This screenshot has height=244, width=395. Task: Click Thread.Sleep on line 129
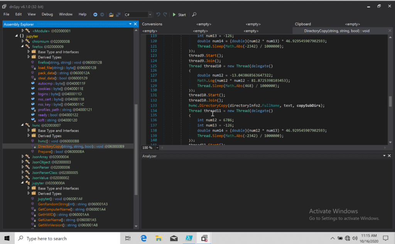210,86
